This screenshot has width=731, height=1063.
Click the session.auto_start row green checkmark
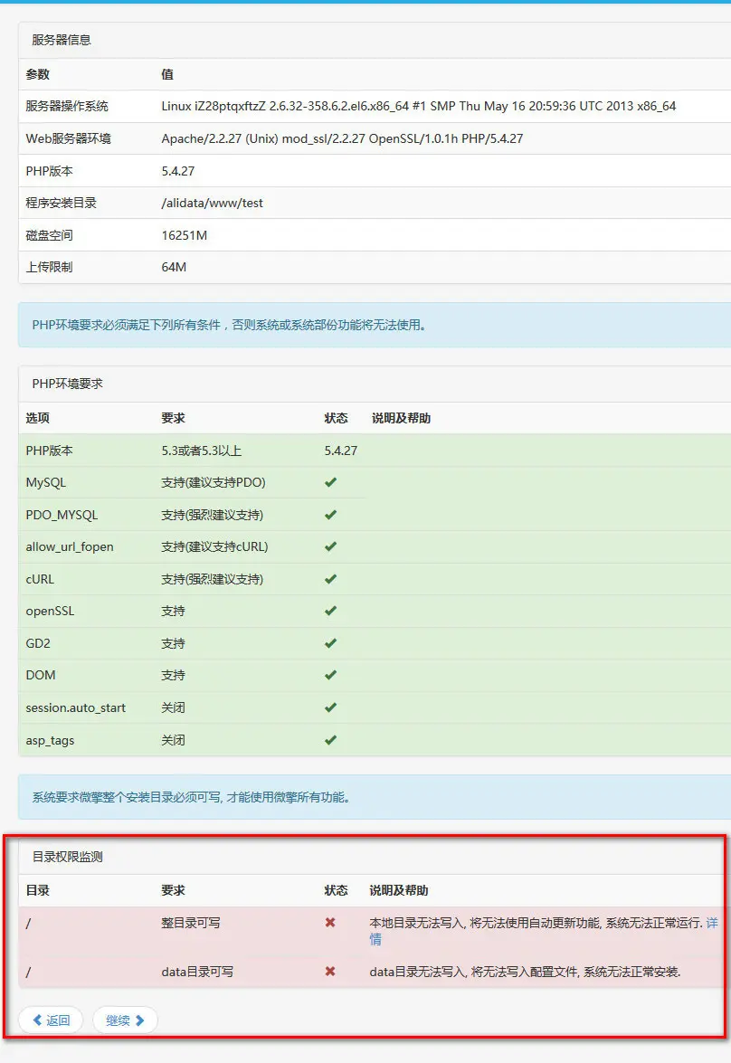(x=330, y=707)
